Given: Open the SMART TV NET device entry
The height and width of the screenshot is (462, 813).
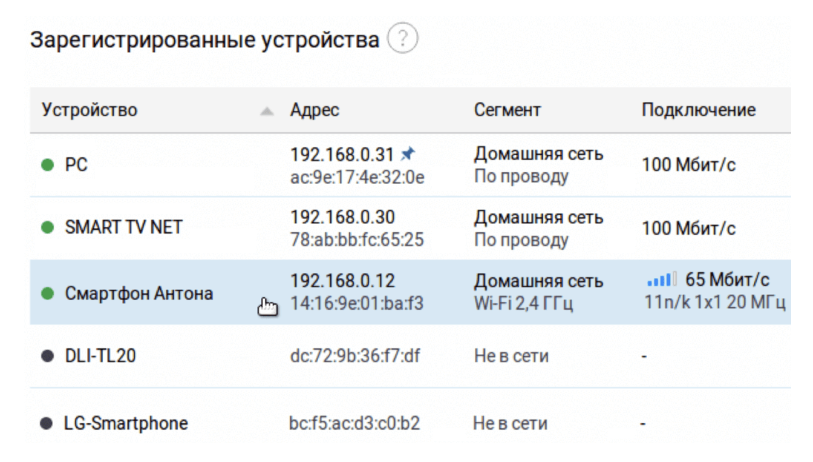Looking at the screenshot, I should (x=124, y=227).
